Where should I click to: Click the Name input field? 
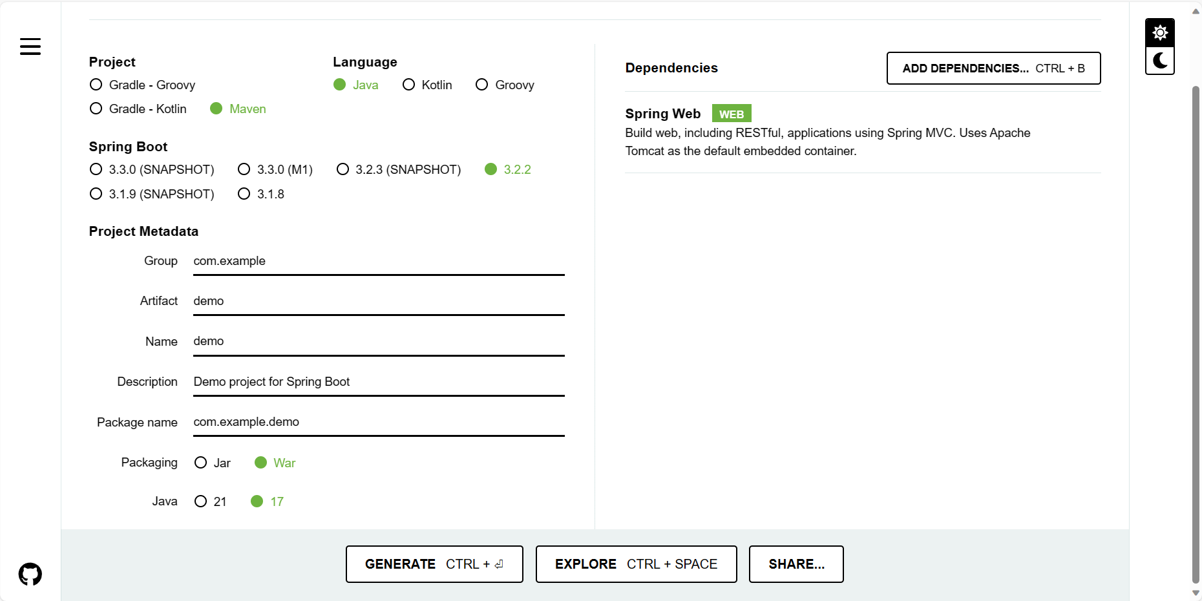tap(379, 341)
